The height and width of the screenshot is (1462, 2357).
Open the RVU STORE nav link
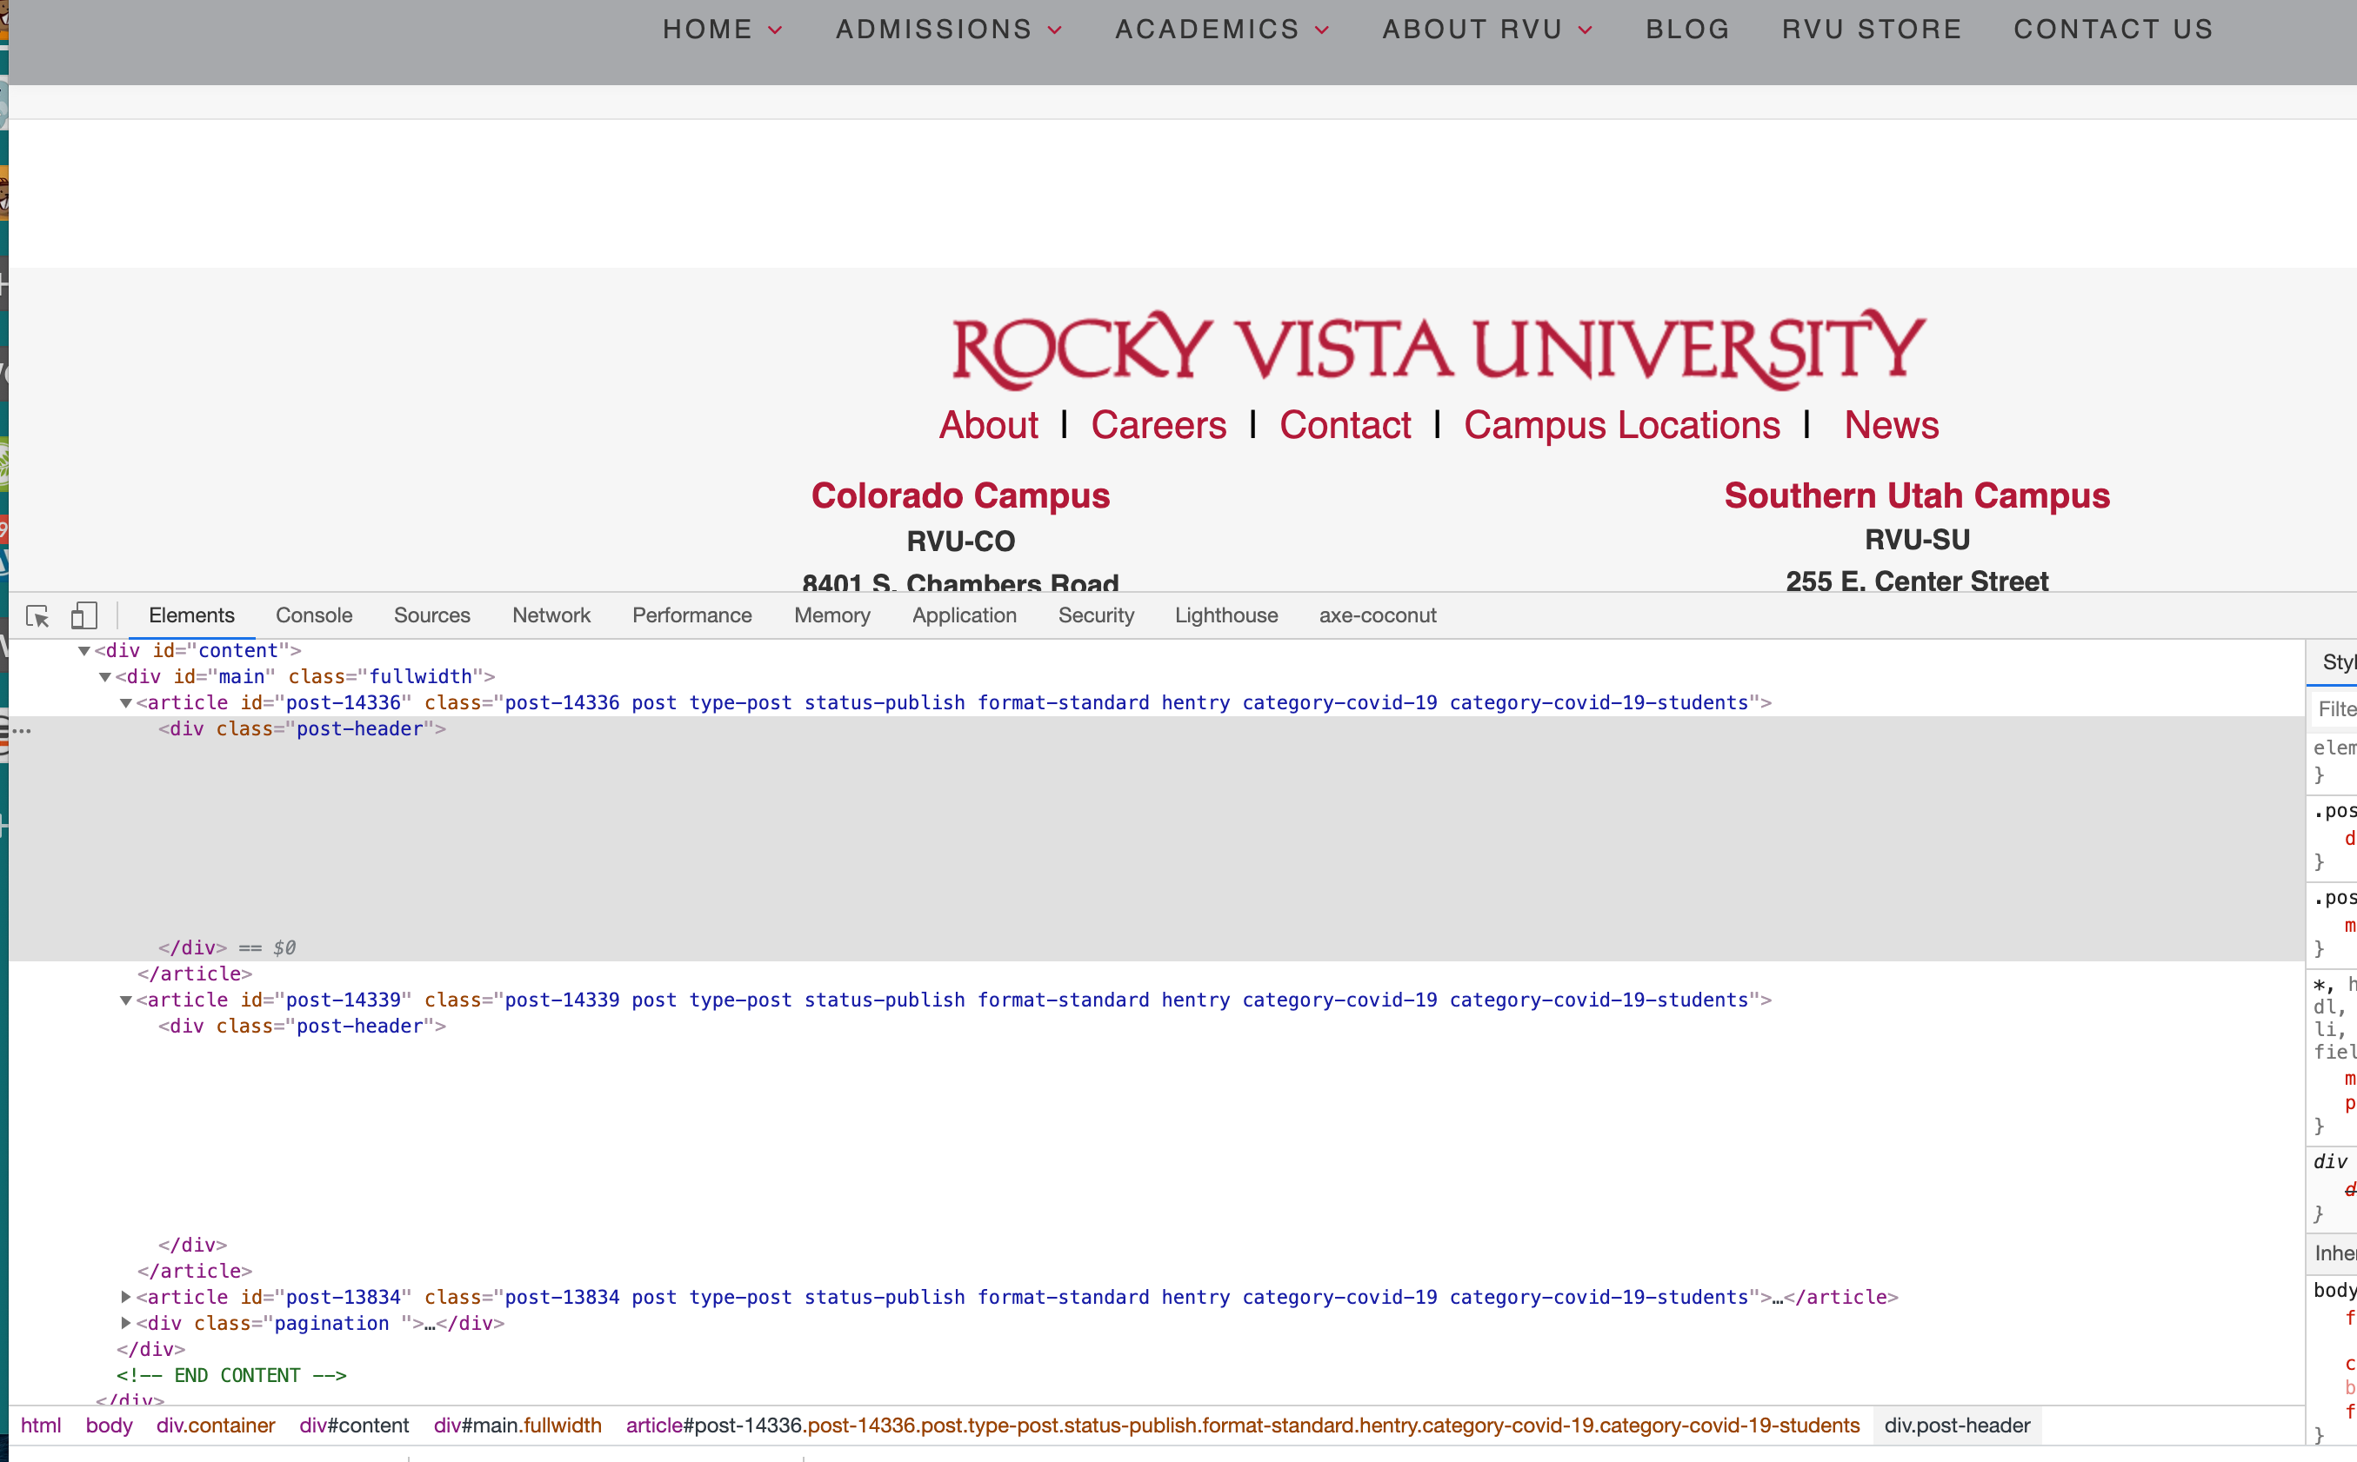click(x=1872, y=30)
